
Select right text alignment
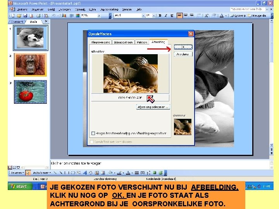(x=192, y=15)
